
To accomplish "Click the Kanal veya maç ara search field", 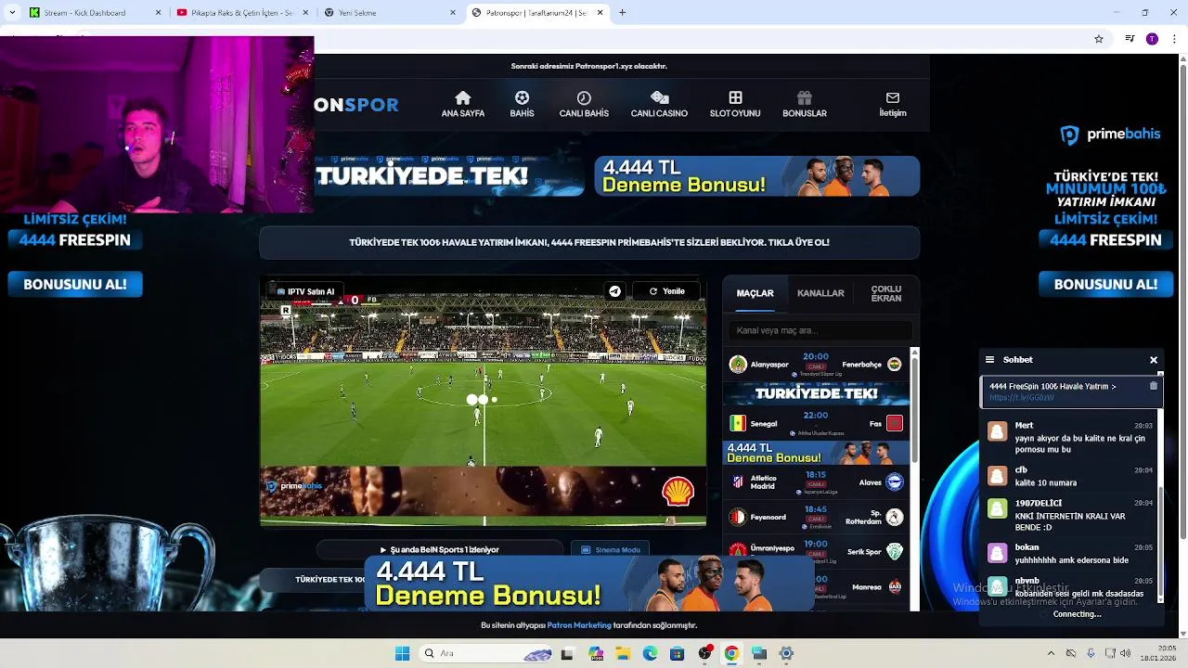I will point(820,330).
